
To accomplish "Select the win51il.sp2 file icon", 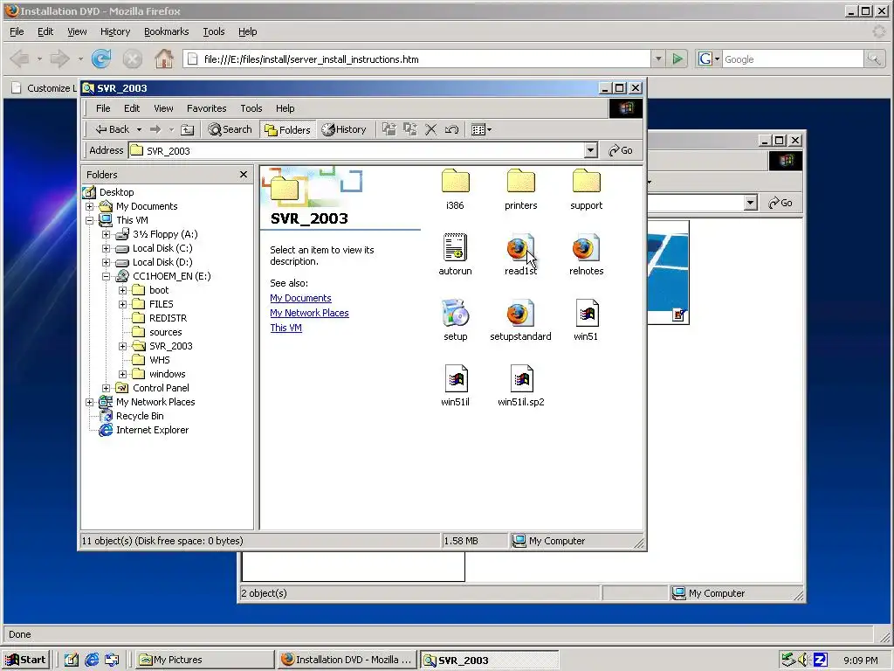I will [x=521, y=378].
